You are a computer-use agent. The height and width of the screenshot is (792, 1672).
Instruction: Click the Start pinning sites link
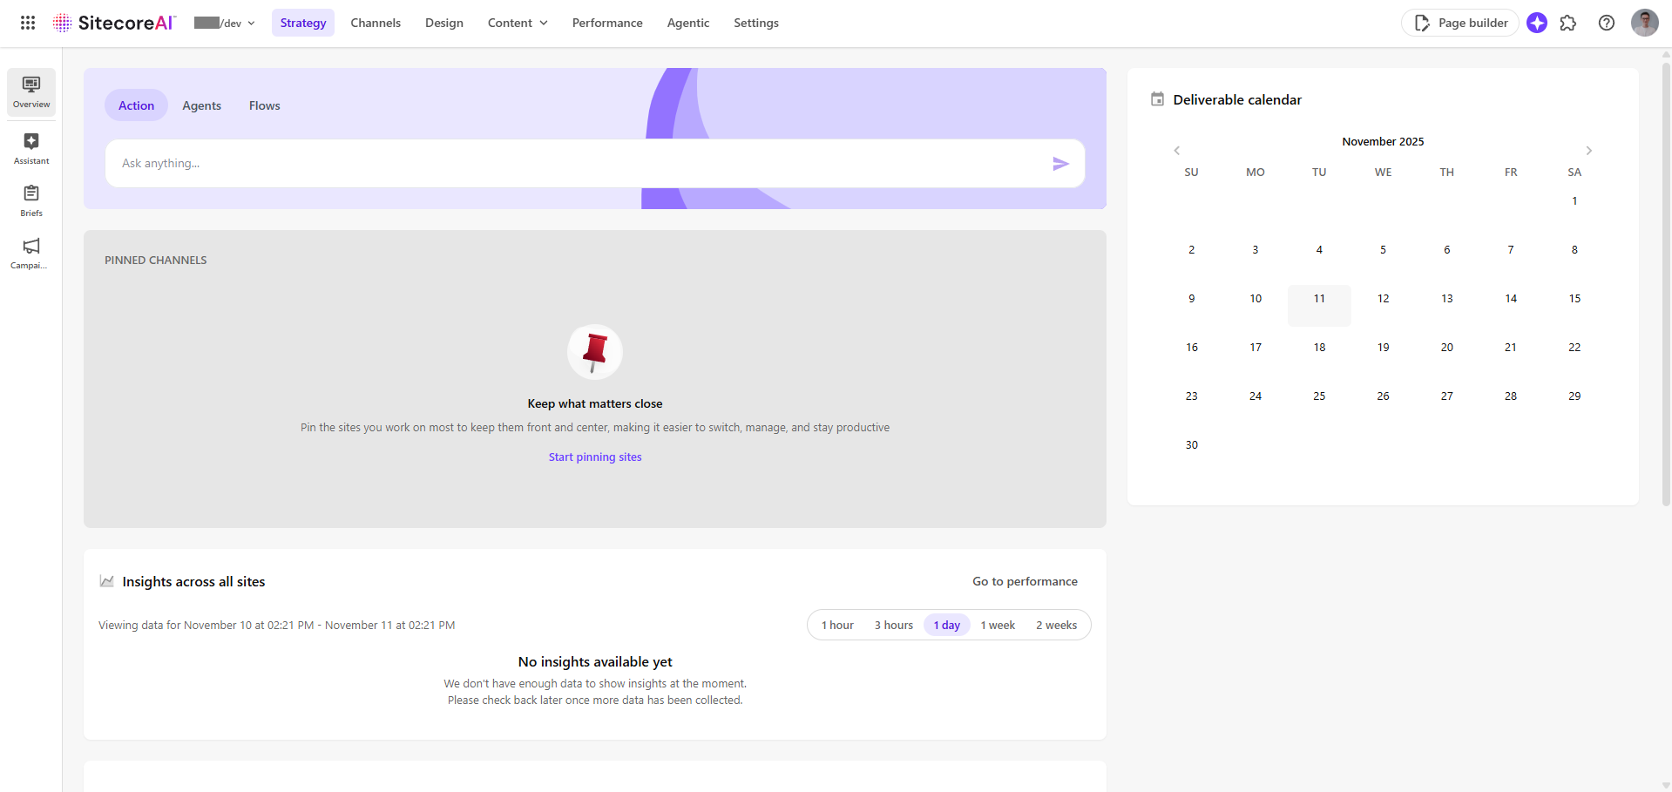click(594, 456)
